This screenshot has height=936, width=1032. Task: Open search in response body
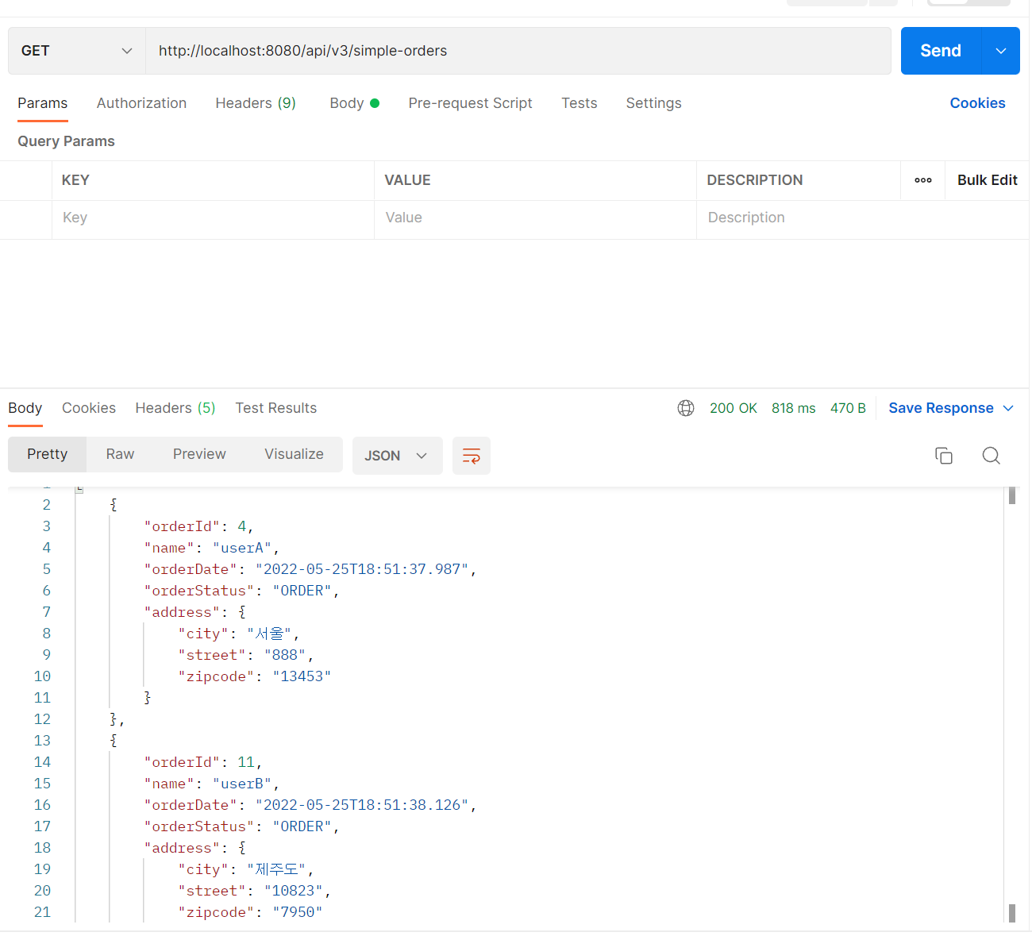coord(991,456)
